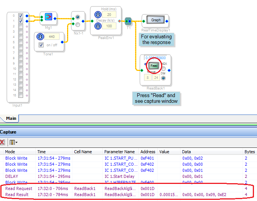The width and height of the screenshot is (257, 201).
Task: Select Block Write row with address 0xF401
Action: [128, 158]
